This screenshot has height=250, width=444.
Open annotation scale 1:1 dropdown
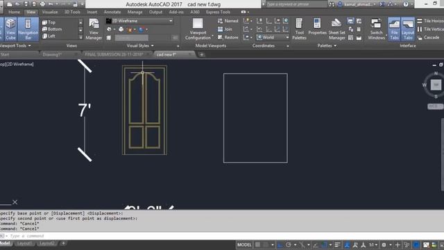tap(373, 245)
